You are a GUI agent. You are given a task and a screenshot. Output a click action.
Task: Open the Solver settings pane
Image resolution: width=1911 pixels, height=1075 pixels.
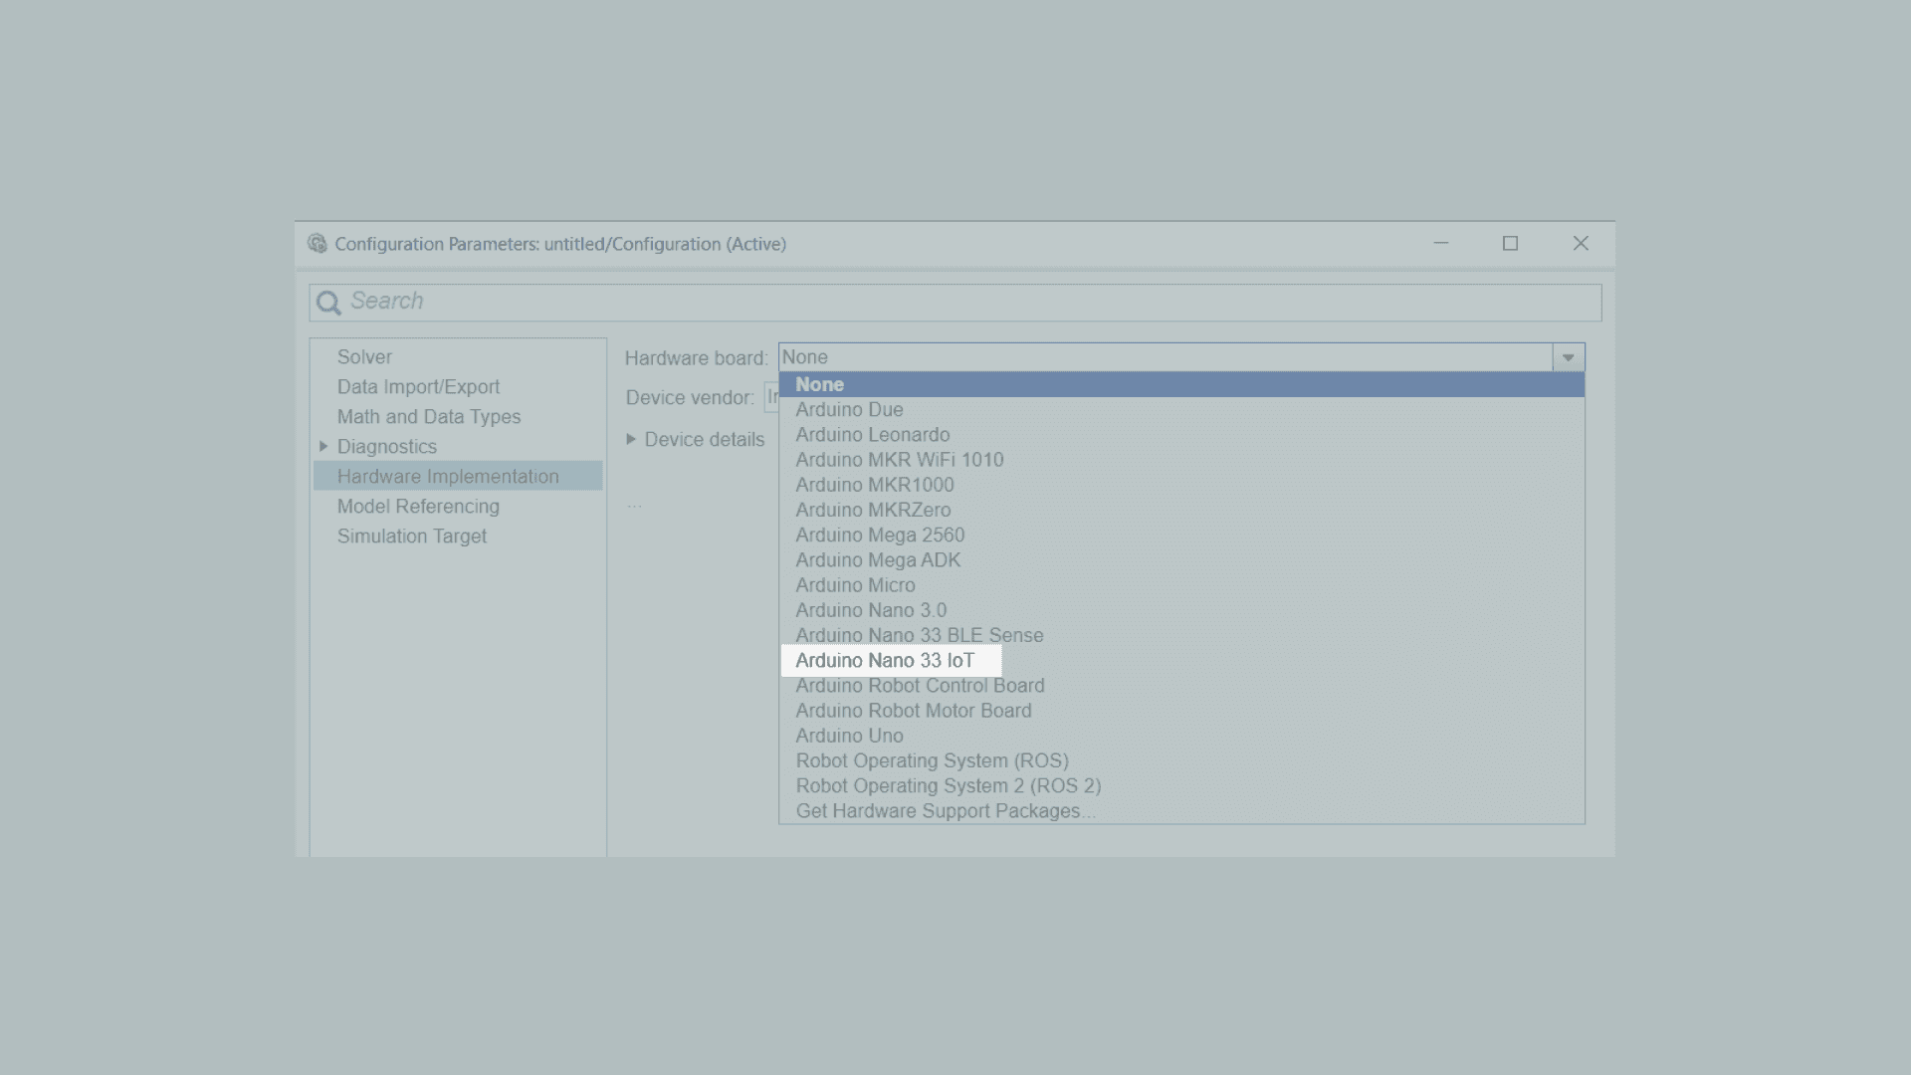[x=364, y=357]
